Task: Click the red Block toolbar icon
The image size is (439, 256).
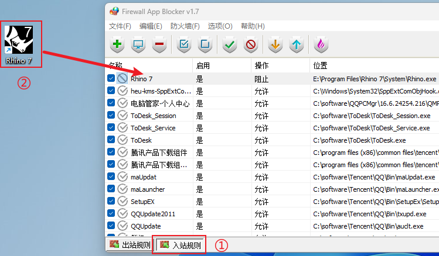Action: tap(251, 44)
